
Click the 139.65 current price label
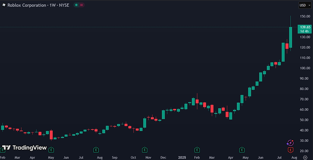[304, 29]
